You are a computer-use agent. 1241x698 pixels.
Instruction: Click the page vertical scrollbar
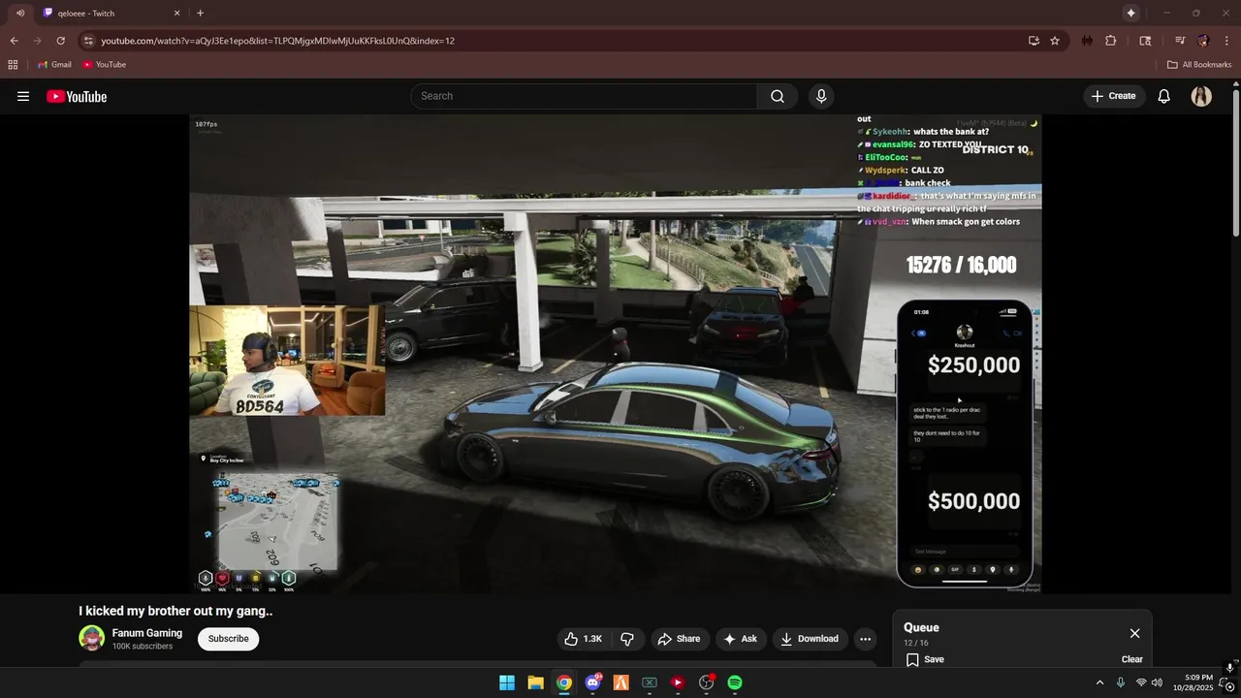coord(1236,163)
